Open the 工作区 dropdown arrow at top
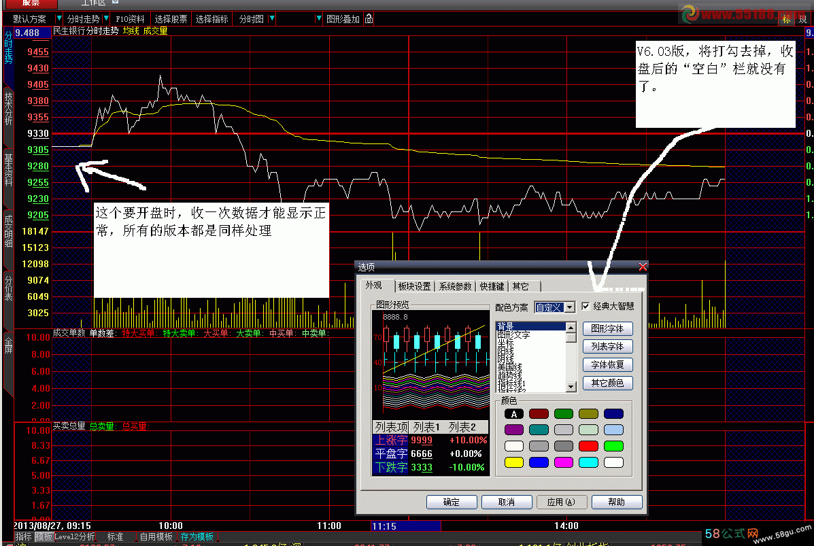This screenshot has width=814, height=546. click(115, 2)
